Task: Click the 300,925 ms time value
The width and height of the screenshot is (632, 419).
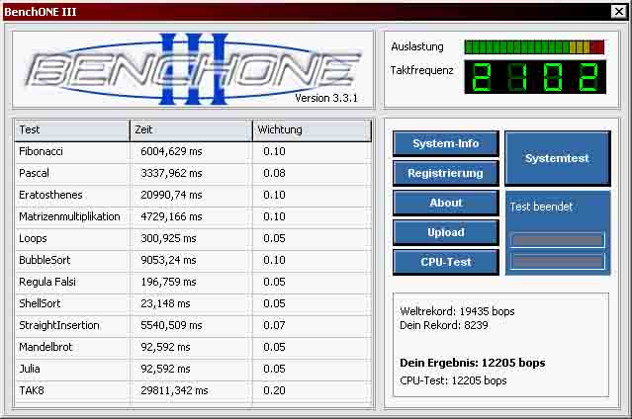Action: tap(168, 239)
